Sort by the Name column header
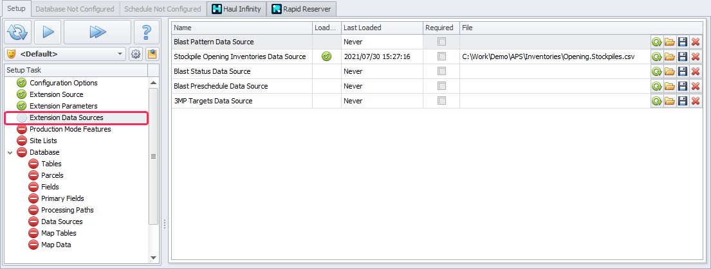Viewport: 711px width, 269px height. click(242, 28)
